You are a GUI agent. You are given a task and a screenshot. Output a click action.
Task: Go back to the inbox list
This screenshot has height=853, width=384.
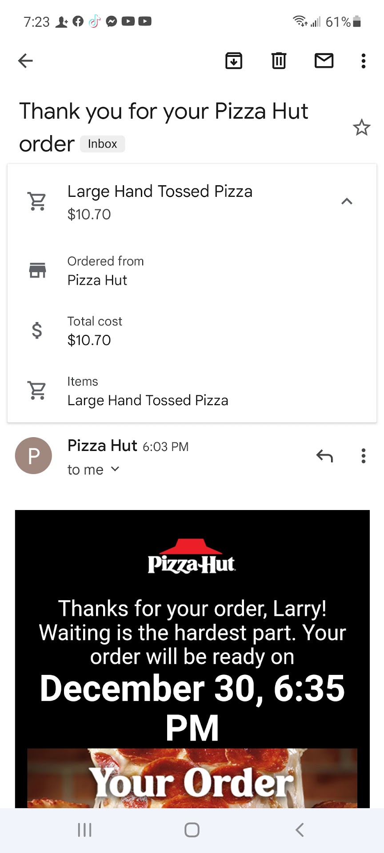[x=25, y=61]
